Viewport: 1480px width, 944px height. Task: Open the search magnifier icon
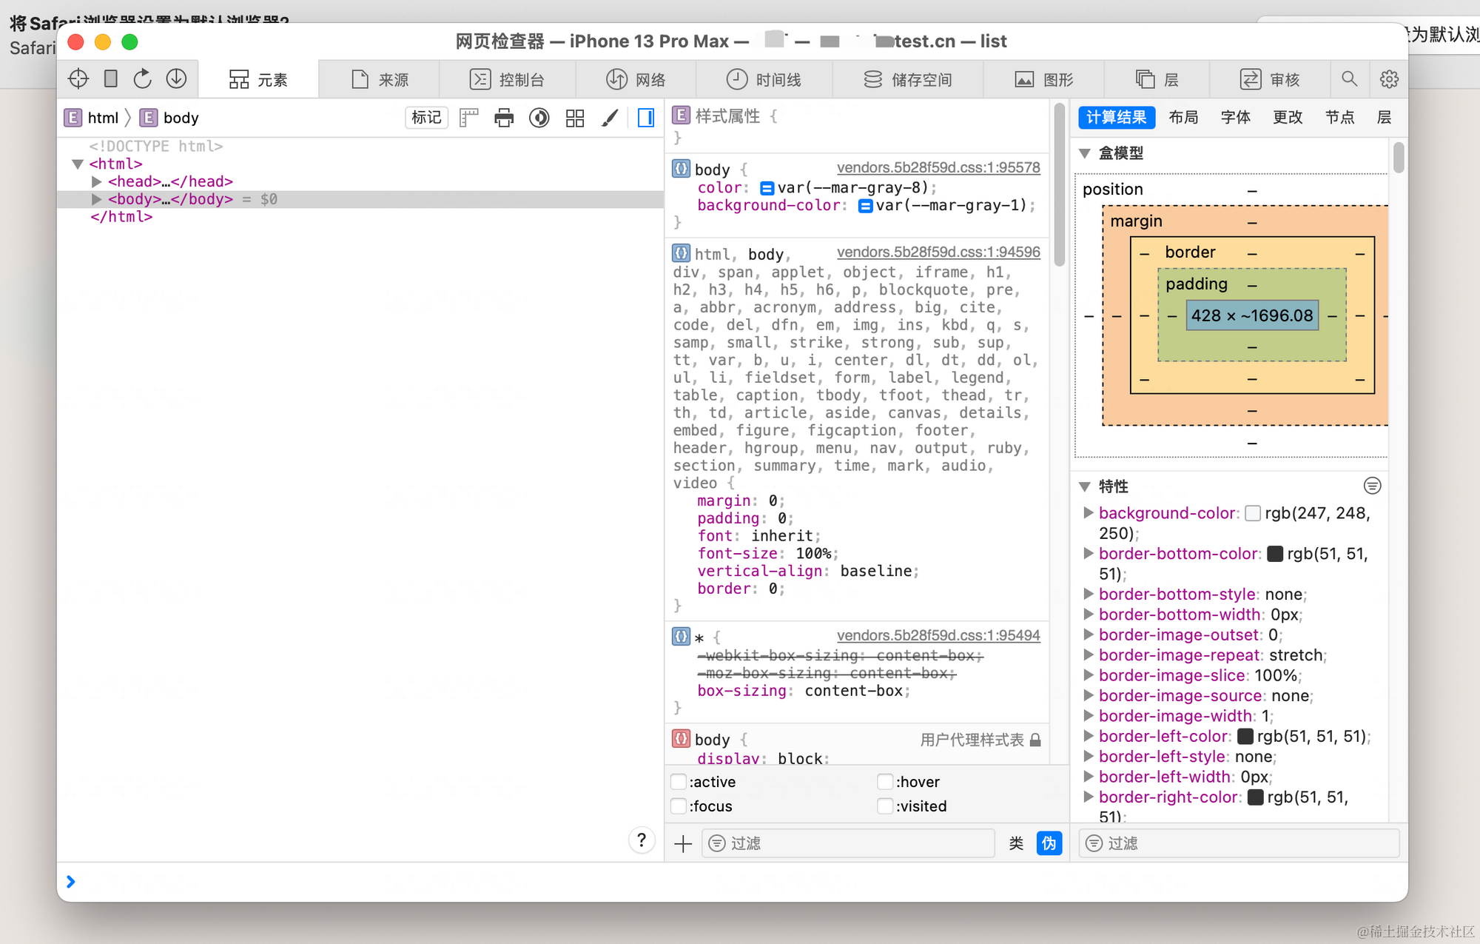coord(1350,79)
